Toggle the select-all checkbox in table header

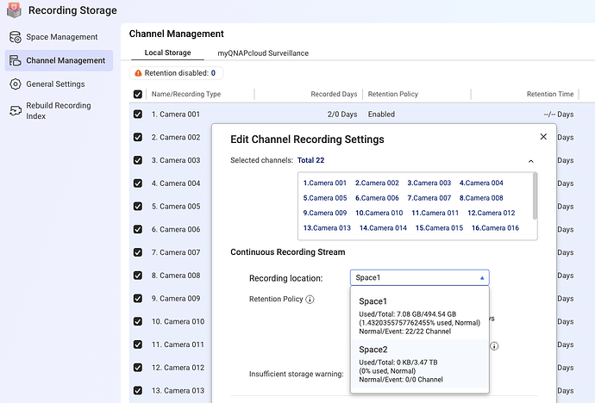click(x=138, y=94)
